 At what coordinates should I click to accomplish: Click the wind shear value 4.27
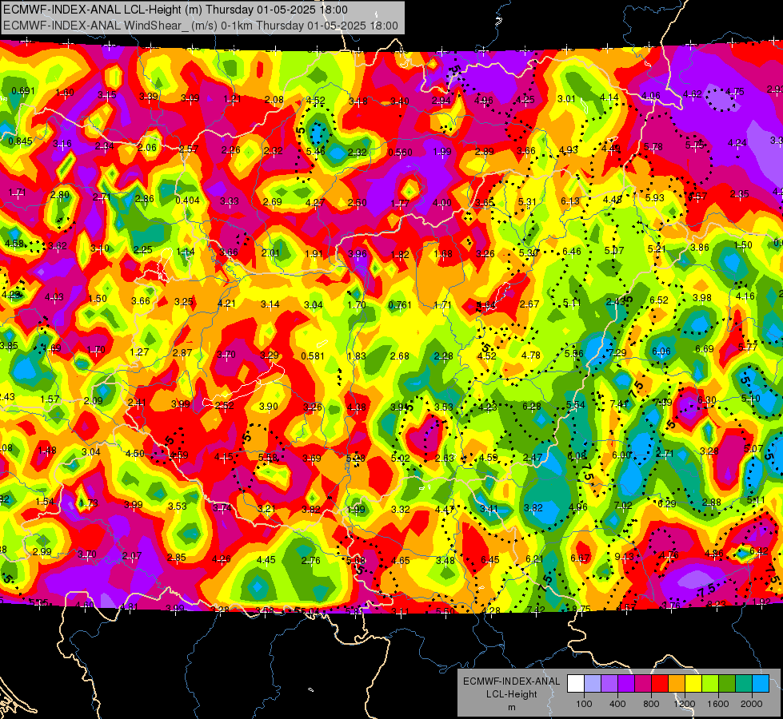click(315, 203)
